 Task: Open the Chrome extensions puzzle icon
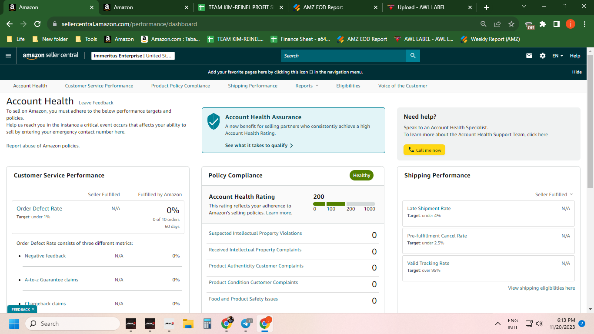click(543, 24)
